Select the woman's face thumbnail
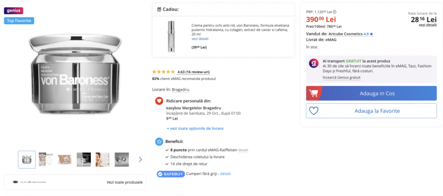 pyautogui.click(x=103, y=160)
